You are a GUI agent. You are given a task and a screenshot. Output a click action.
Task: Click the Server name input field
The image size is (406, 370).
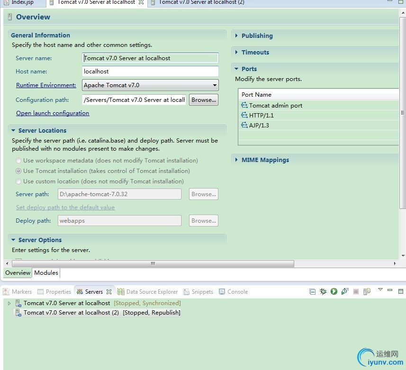[150, 58]
